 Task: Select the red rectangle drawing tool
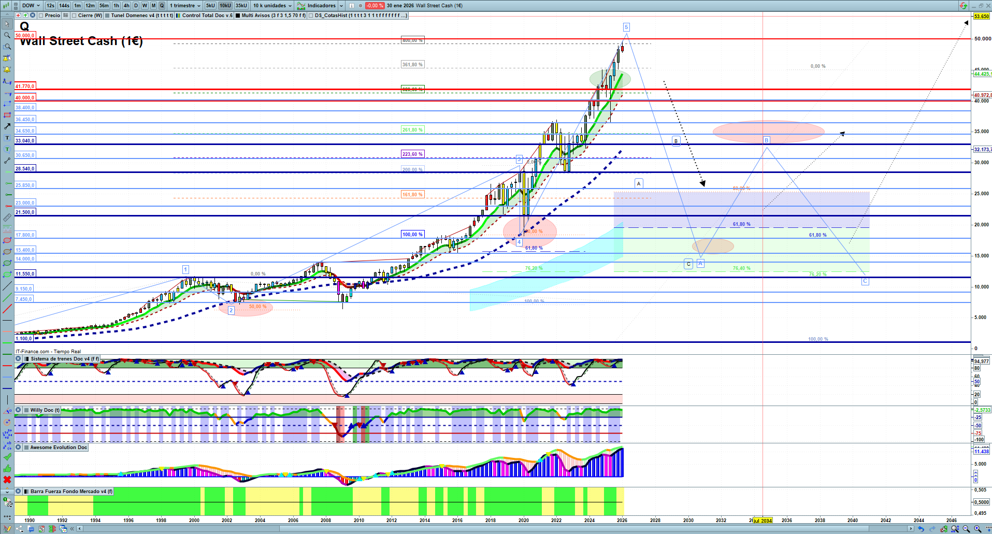(x=7, y=115)
